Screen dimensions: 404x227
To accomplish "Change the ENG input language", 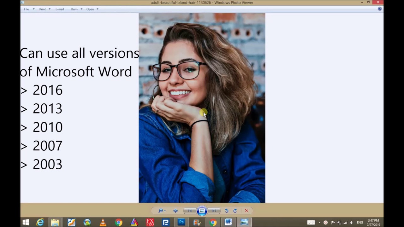I will (x=360, y=223).
